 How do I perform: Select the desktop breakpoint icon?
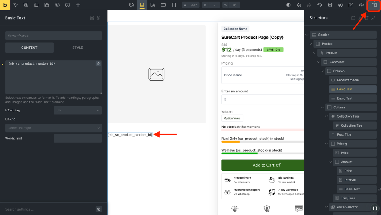coord(142,5)
